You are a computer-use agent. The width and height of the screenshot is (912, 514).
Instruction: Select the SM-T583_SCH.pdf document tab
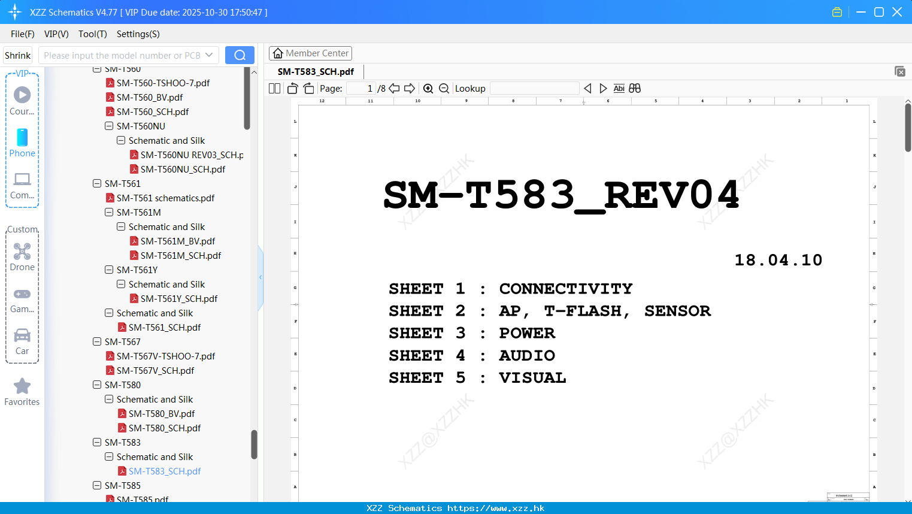[x=316, y=71]
